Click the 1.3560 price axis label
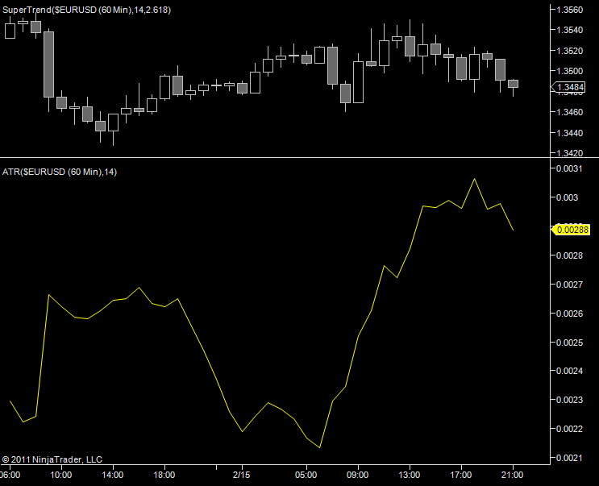The width and height of the screenshot is (599, 486). [x=570, y=10]
